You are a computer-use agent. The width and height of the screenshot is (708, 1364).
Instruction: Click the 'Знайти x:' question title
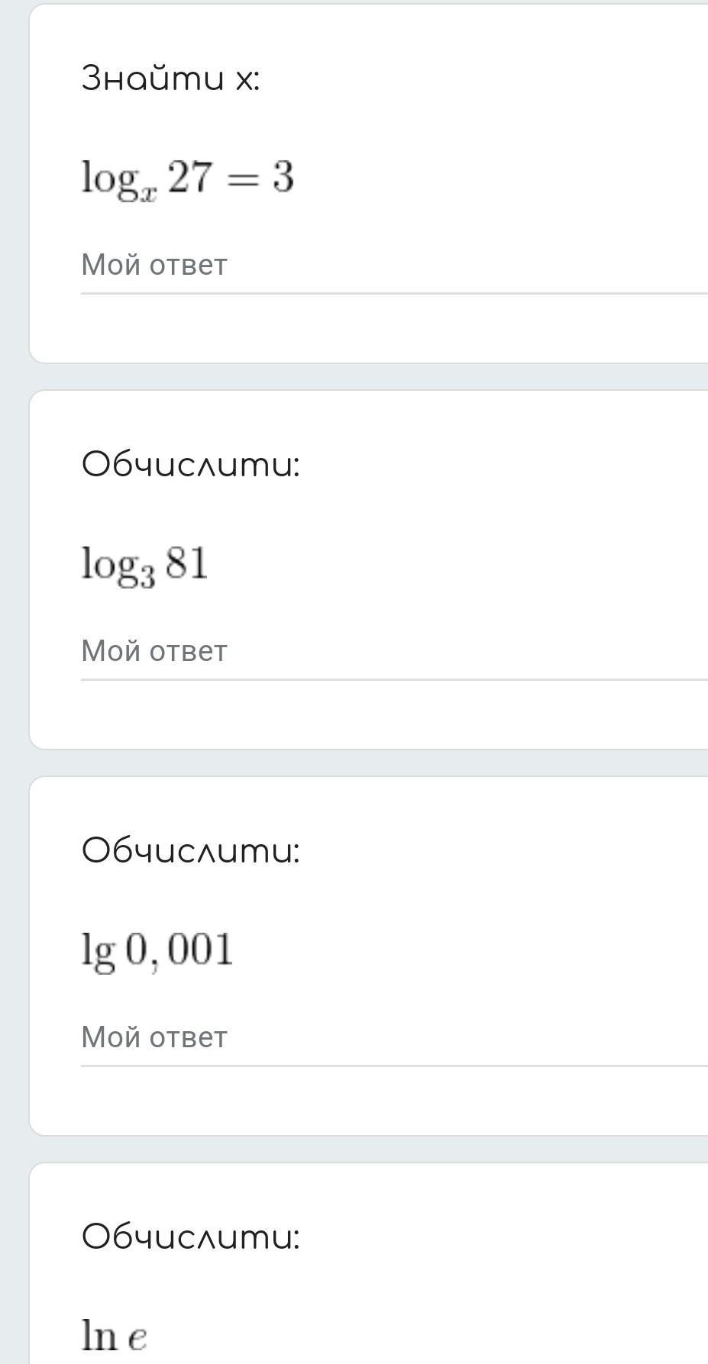point(170,77)
